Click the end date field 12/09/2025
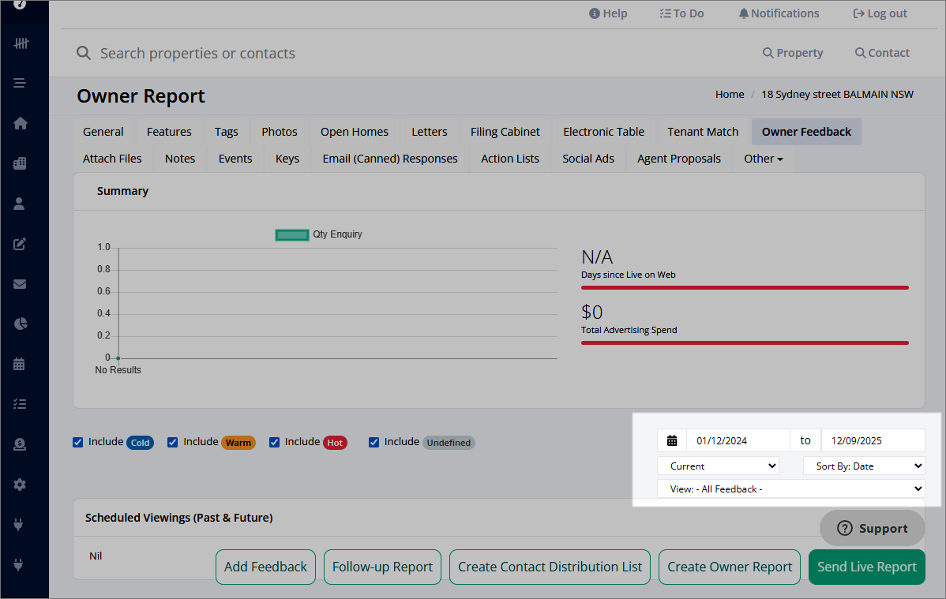946x599 pixels. pos(873,441)
